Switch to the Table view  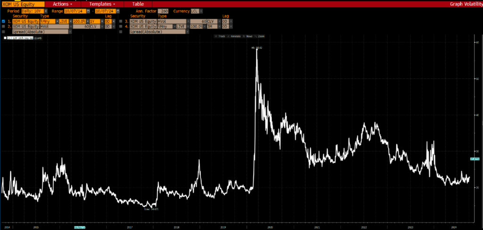(x=138, y=3)
